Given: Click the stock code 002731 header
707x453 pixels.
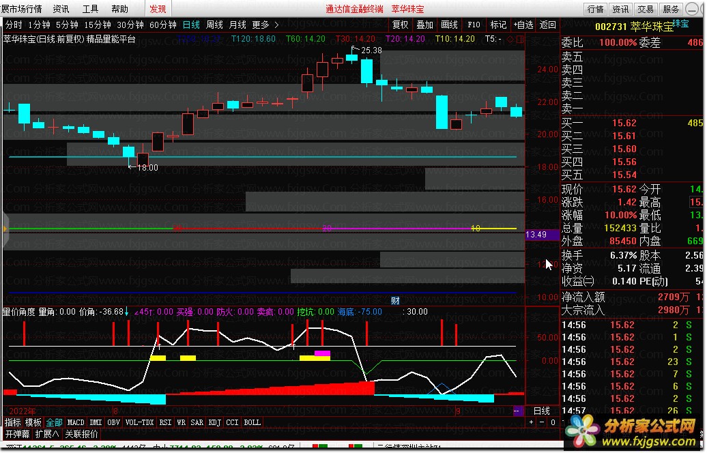Looking at the screenshot, I should tap(611, 27).
